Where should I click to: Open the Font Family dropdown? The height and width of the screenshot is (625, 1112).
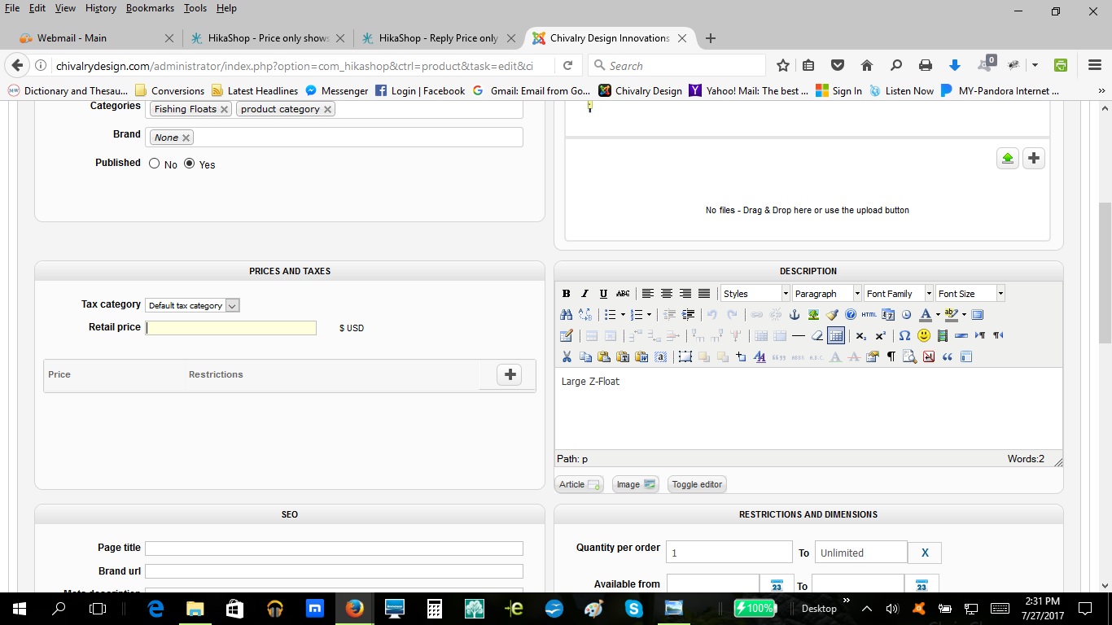(x=899, y=294)
